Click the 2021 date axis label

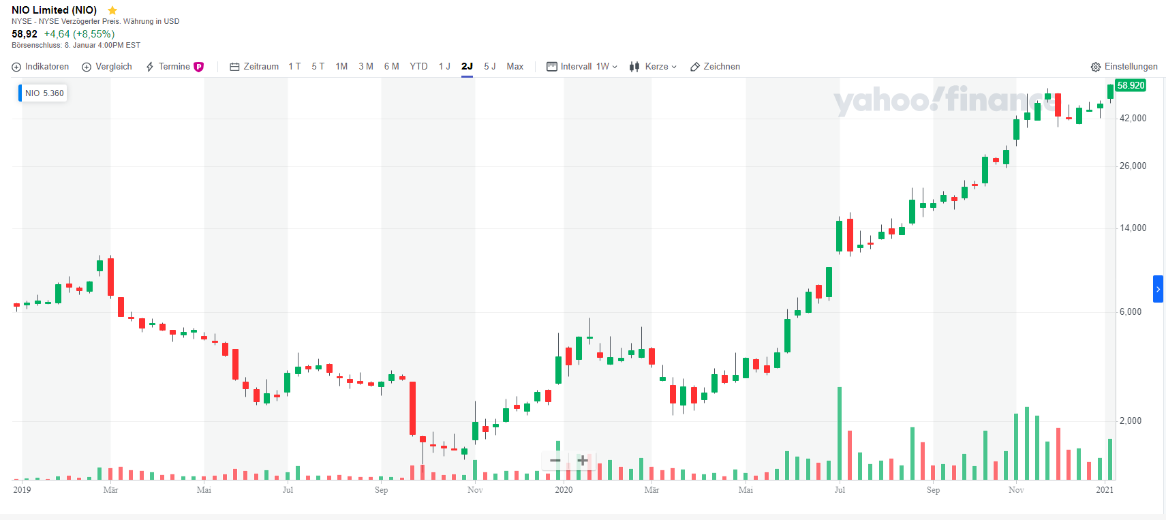(x=1105, y=490)
